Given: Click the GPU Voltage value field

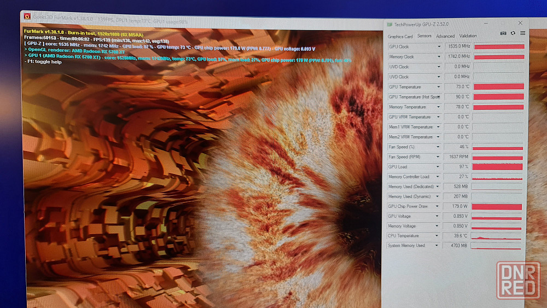Looking at the screenshot, I should [x=456, y=216].
